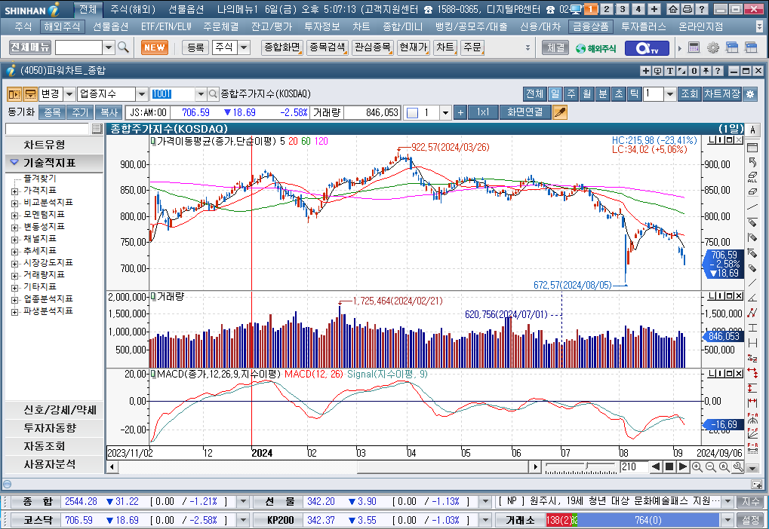Click the zoom-out magnifier below the chart
The height and width of the screenshot is (529, 769).
(x=711, y=466)
